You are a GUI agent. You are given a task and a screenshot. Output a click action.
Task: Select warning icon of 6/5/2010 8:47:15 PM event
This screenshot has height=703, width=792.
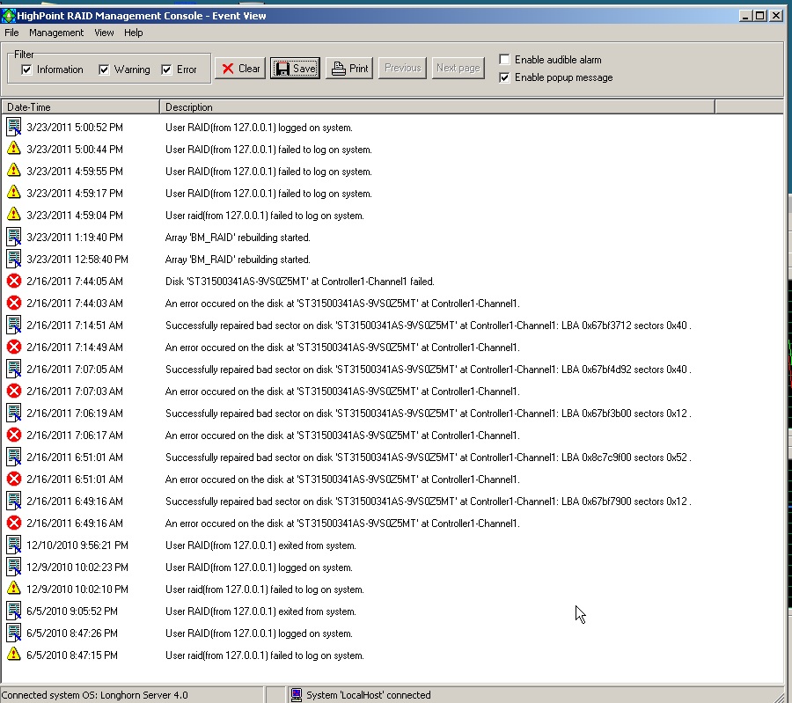coord(13,655)
